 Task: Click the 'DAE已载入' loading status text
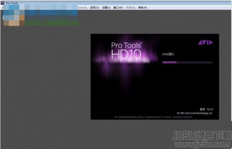point(168,54)
